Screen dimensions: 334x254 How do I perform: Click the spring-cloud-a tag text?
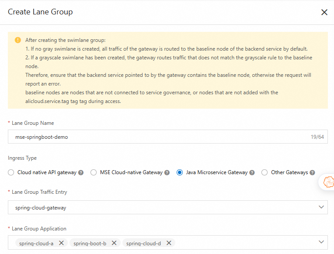[x=36, y=244]
